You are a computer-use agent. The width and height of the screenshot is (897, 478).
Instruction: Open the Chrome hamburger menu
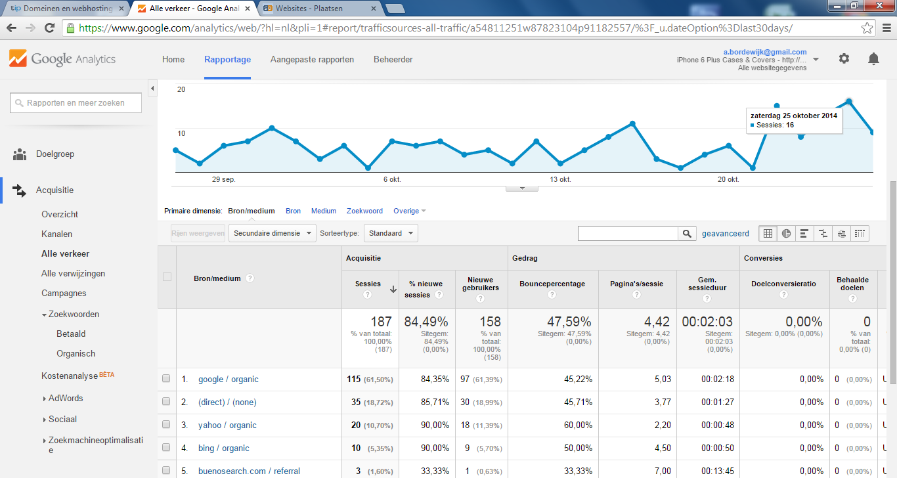click(886, 28)
